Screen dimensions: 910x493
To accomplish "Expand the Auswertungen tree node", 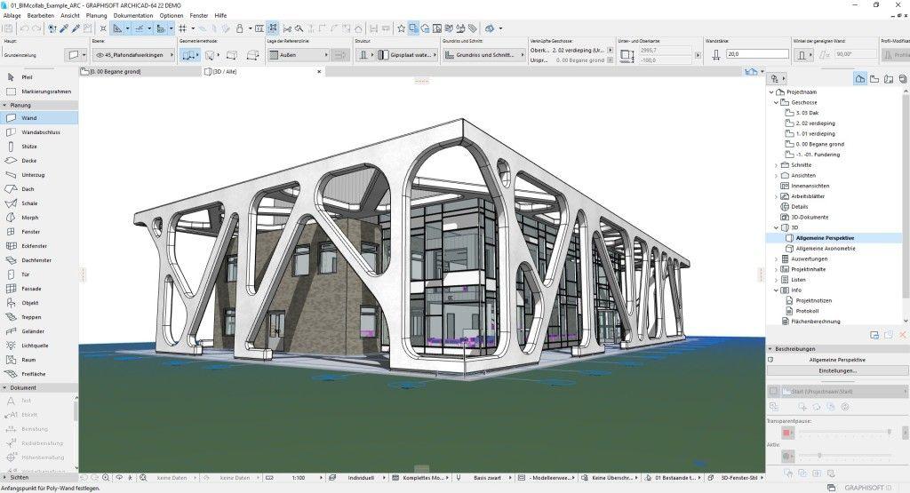I will (776, 259).
